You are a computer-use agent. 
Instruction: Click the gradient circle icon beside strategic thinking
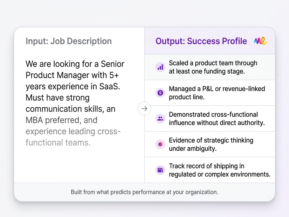(160, 144)
